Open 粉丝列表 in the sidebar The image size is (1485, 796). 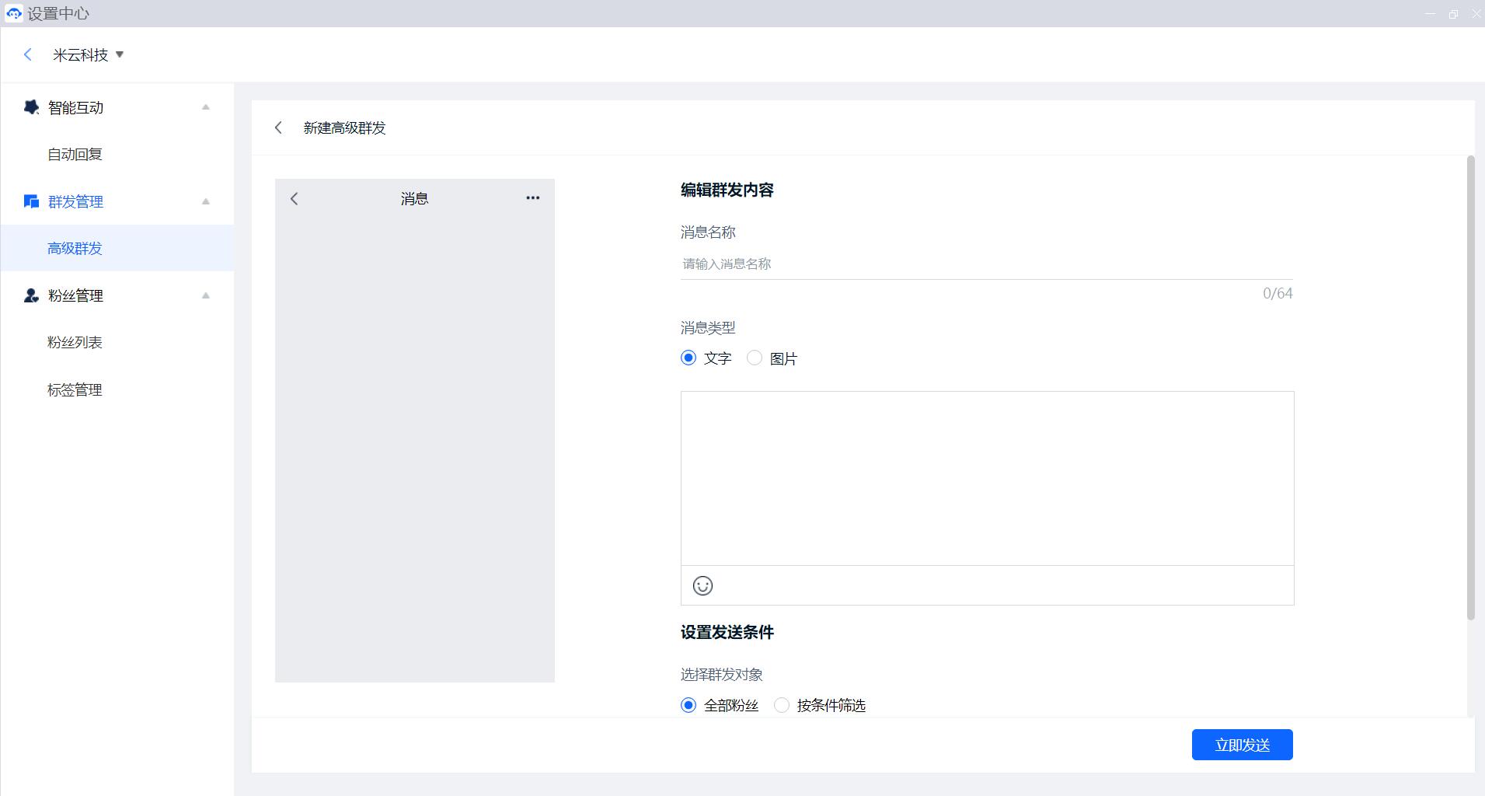[75, 343]
